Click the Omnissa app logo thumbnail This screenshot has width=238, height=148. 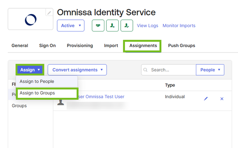30,19
